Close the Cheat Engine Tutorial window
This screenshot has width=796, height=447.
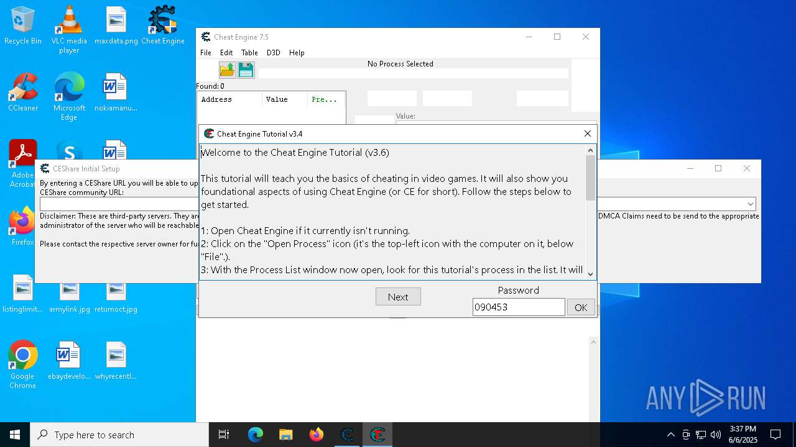(x=588, y=133)
